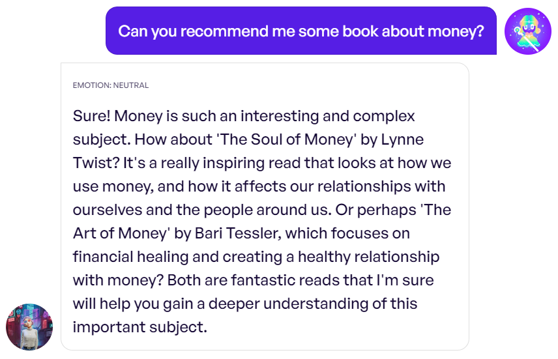The height and width of the screenshot is (359, 558).
Task: Click the EMOTION: NEUTRAL label
Action: click(111, 85)
